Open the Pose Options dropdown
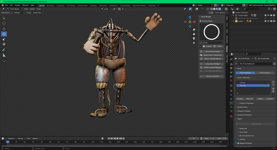The height and width of the screenshot is (150, 277). [221, 13]
